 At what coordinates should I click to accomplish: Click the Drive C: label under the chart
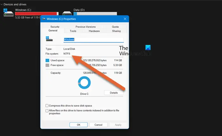84,94
